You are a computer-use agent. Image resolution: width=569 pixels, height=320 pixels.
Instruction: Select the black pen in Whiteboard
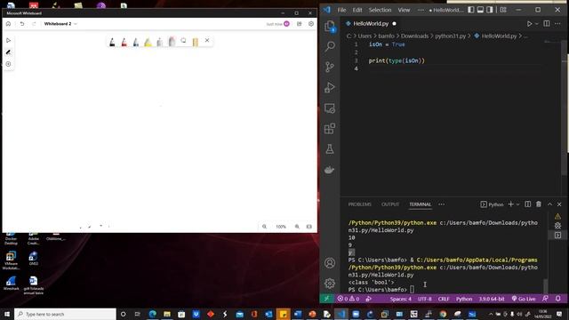112,42
